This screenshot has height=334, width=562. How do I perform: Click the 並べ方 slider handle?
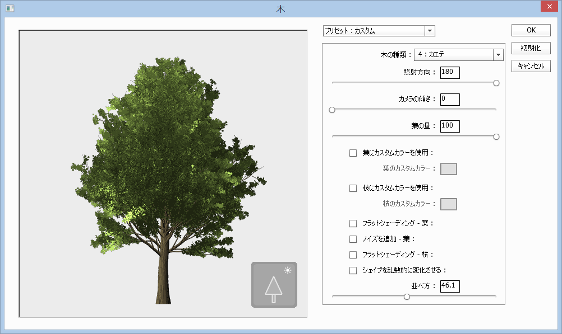[407, 297]
